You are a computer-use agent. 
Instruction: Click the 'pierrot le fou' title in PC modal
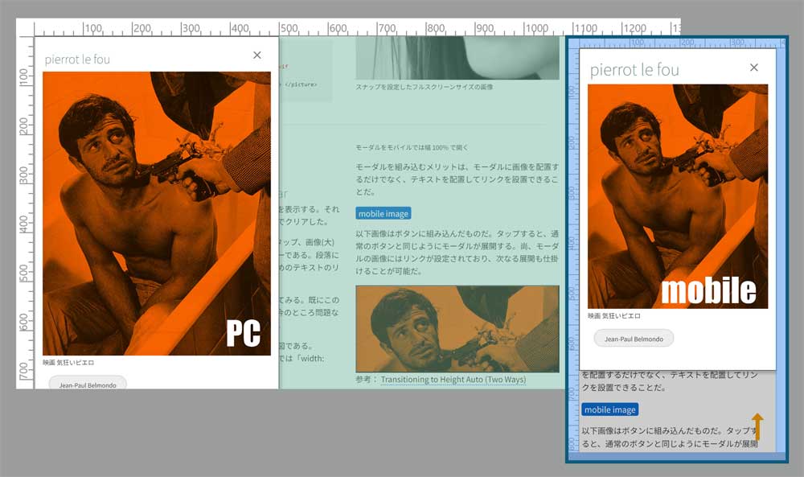[x=77, y=60]
